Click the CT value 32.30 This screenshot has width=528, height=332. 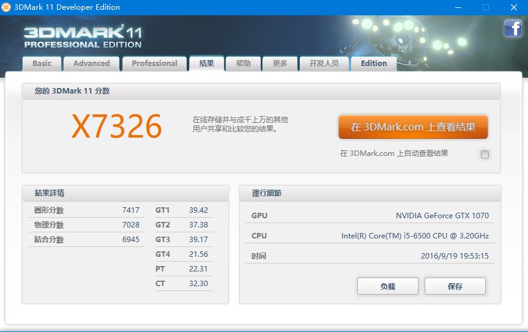coord(198,284)
